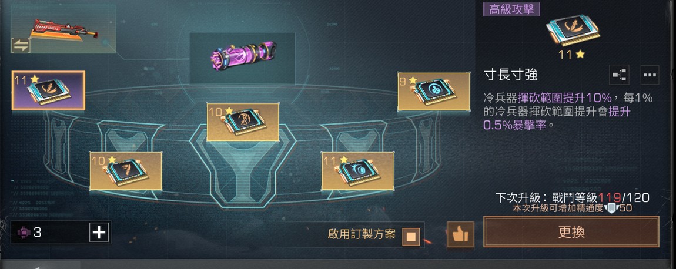The width and height of the screenshot is (676, 269).
Task: Swap weapon using the arrows icon
Action: [x=20, y=45]
